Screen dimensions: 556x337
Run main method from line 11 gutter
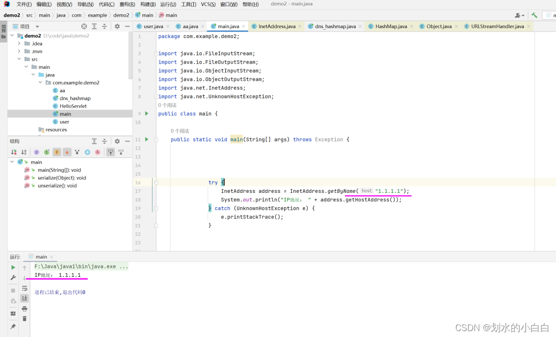pos(146,140)
